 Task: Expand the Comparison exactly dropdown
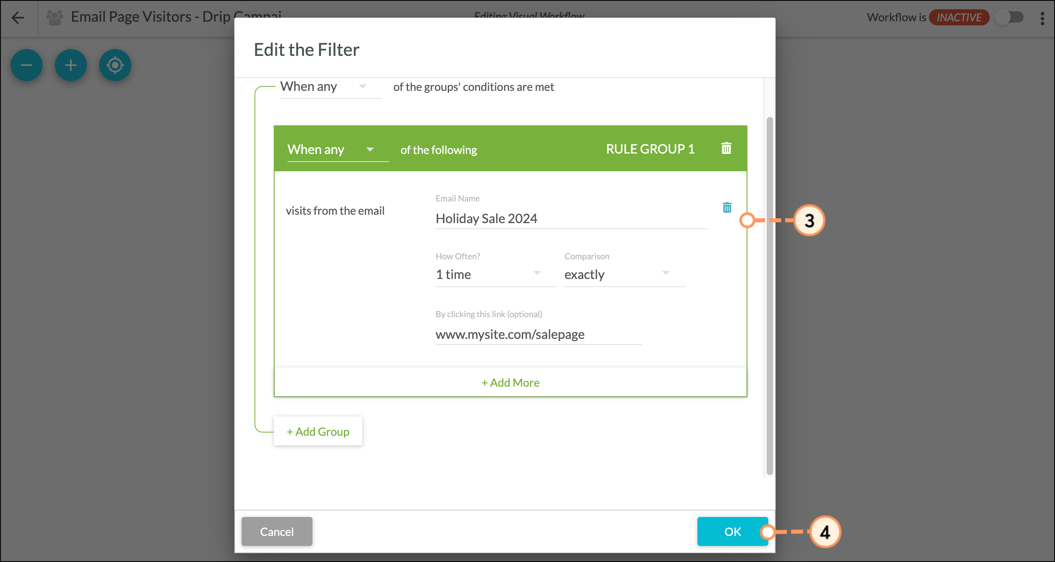click(625, 274)
